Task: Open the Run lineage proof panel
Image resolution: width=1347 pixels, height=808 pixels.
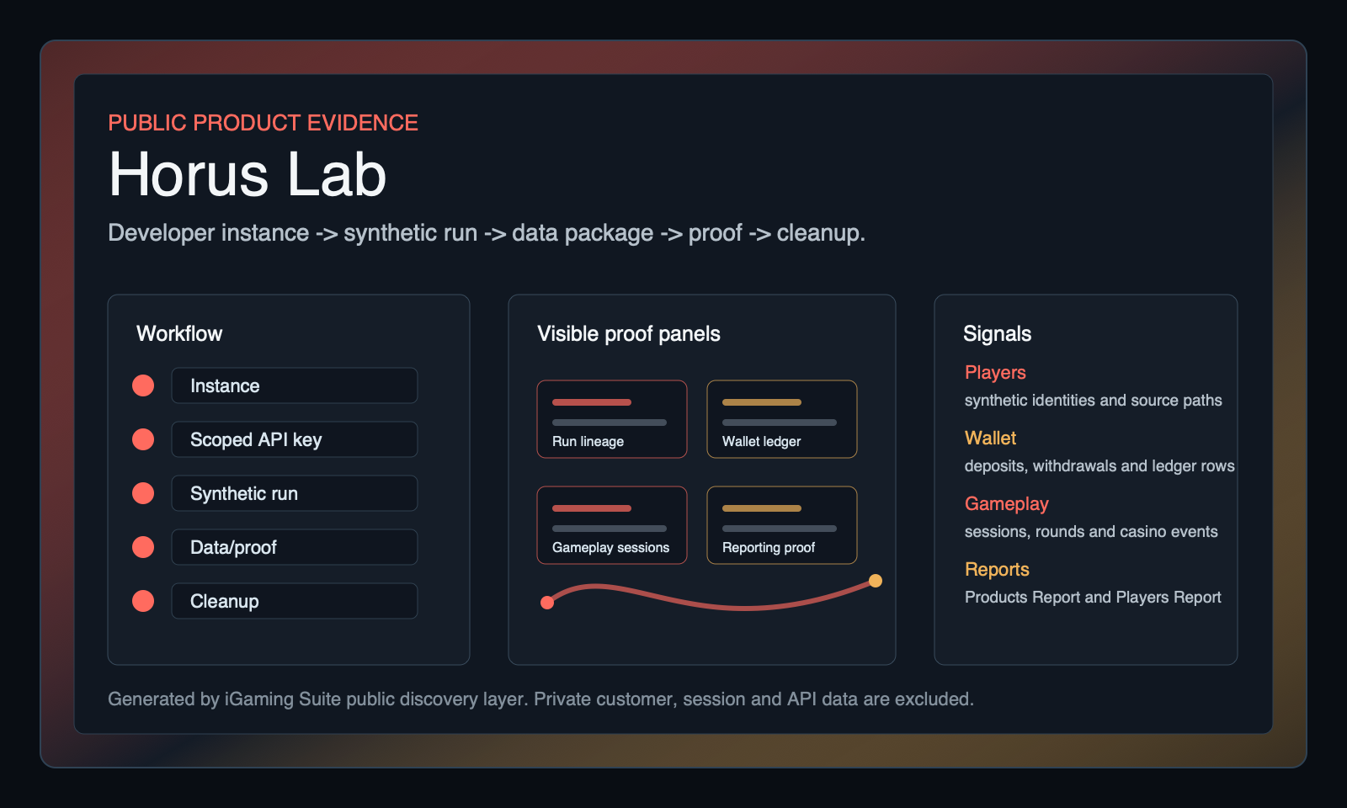Action: (612, 419)
